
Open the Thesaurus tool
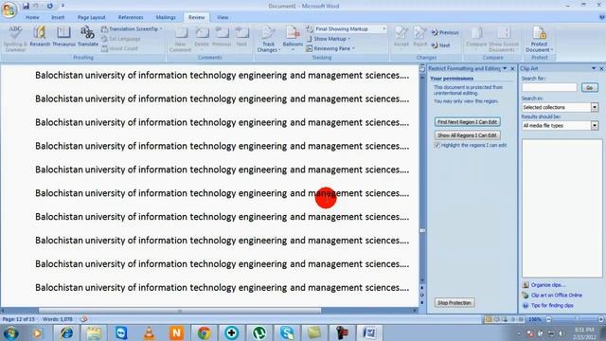click(x=63, y=36)
